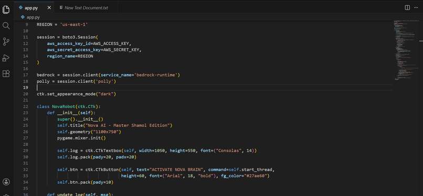Open the Search view in activity bar
This screenshot has height=196, width=423.
pyautogui.click(x=6, y=26)
